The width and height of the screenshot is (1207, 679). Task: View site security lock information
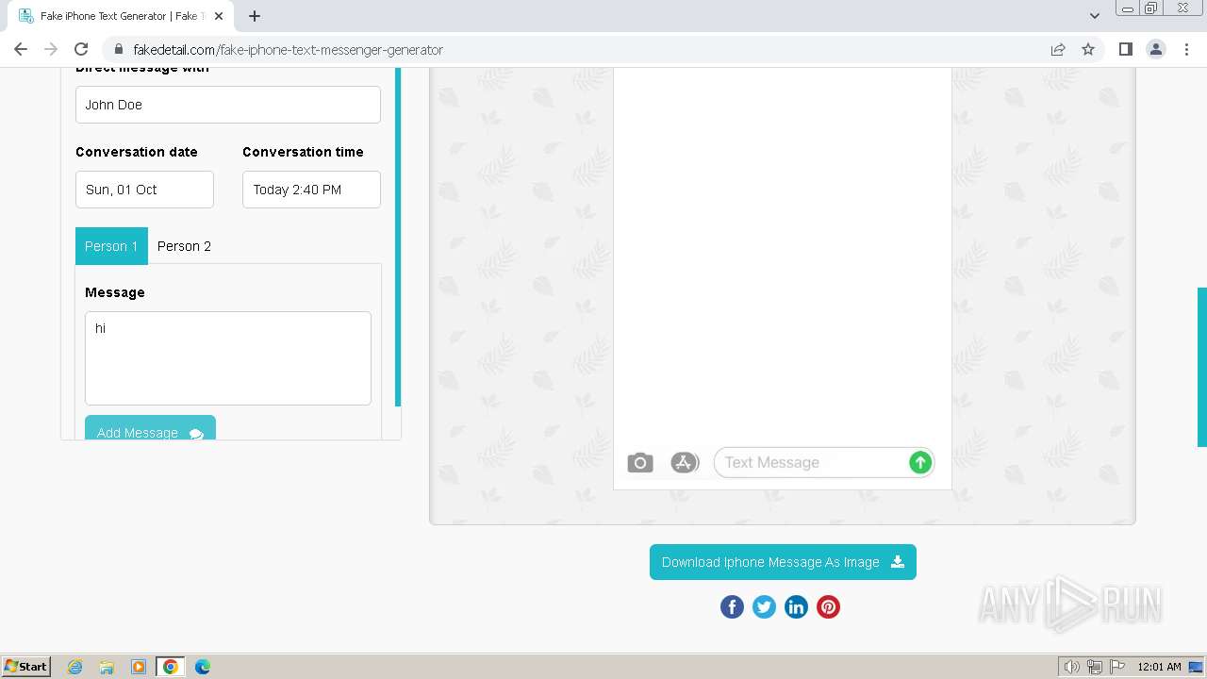tap(118, 49)
